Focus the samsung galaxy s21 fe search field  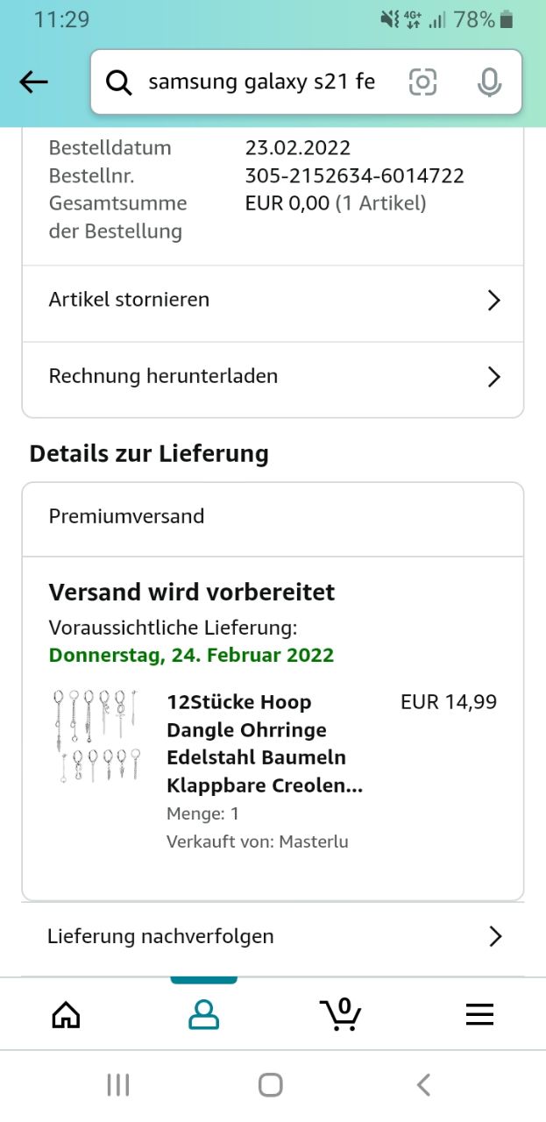pos(261,82)
